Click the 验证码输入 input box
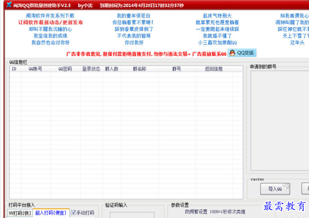 (132, 215)
